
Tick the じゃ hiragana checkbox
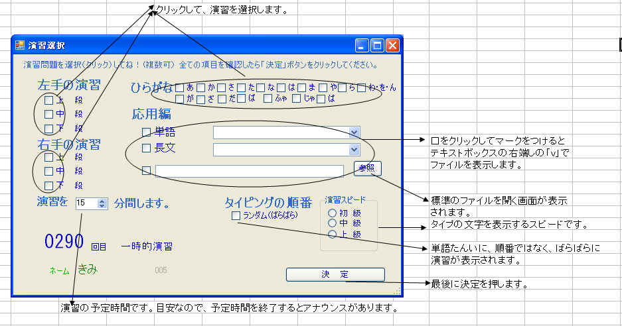point(297,99)
